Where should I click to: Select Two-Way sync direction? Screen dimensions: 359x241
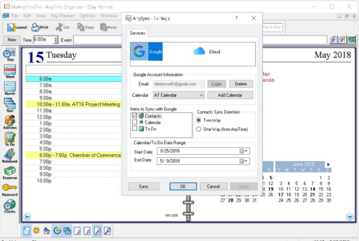(198, 120)
